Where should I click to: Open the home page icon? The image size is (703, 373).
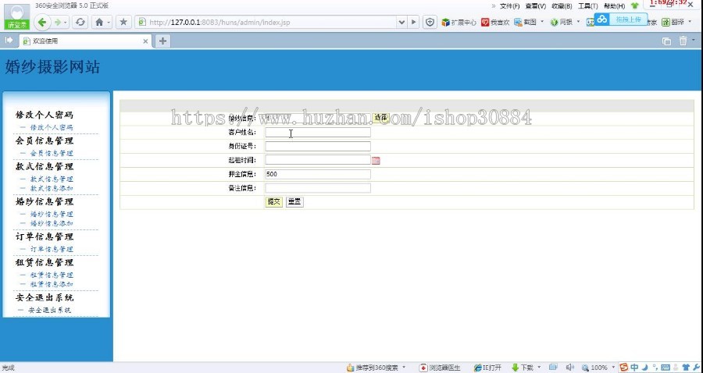coord(99,22)
